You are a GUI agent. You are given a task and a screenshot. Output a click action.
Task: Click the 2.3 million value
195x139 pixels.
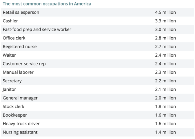(x=165, y=72)
